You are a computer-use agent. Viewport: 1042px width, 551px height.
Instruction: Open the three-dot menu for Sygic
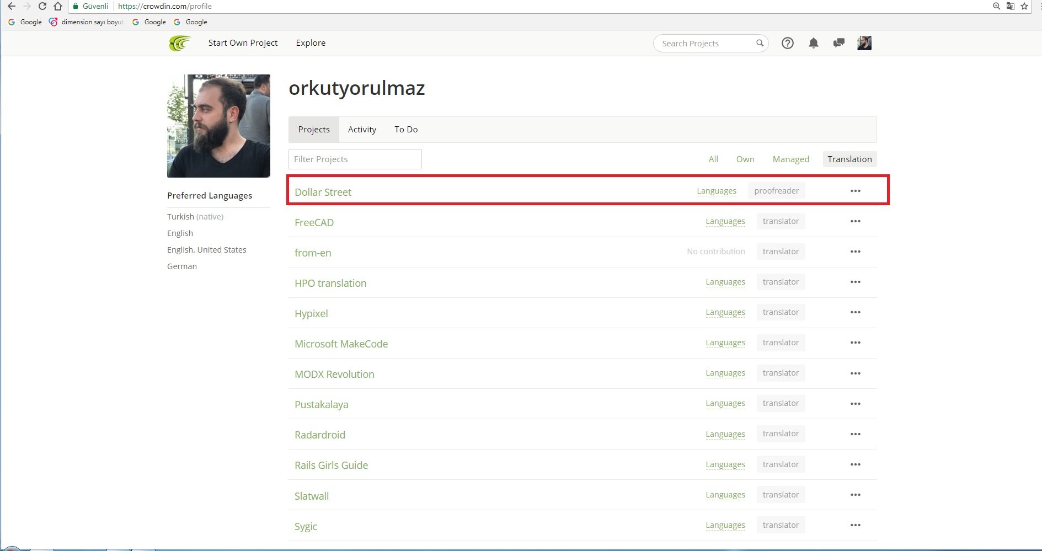[856, 525]
